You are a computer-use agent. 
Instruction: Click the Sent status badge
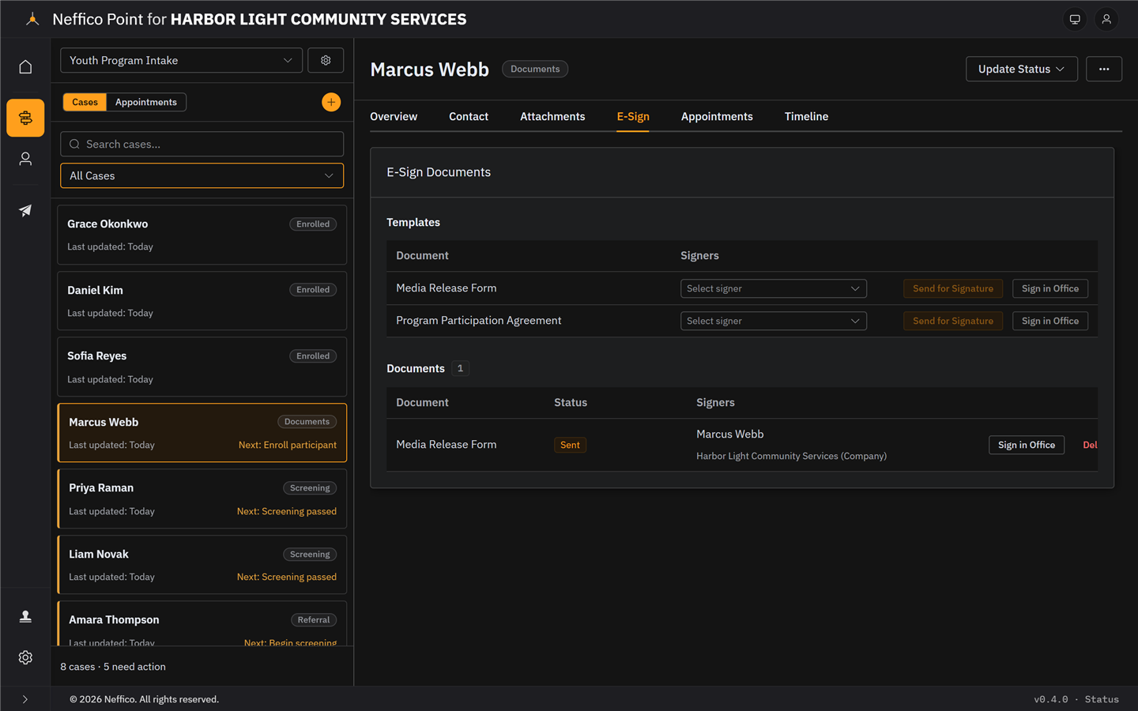coord(570,445)
